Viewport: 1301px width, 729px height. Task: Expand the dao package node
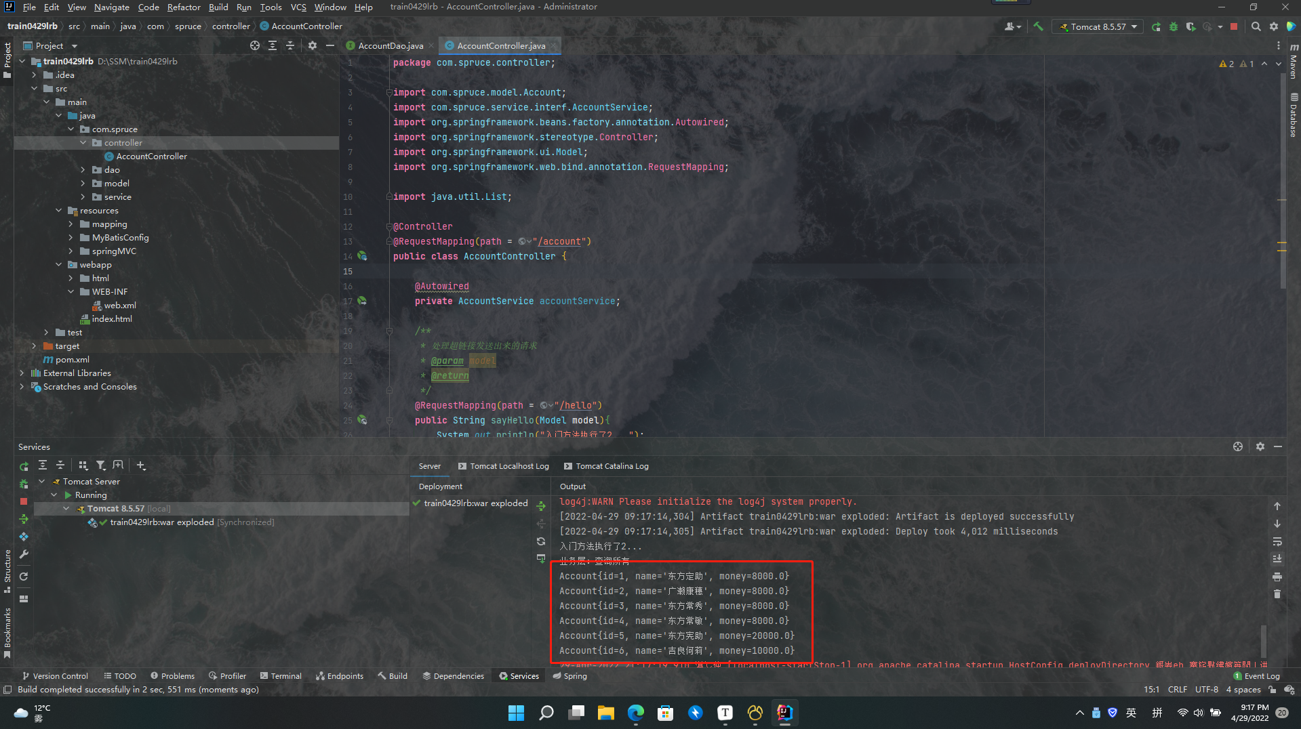pos(83,170)
